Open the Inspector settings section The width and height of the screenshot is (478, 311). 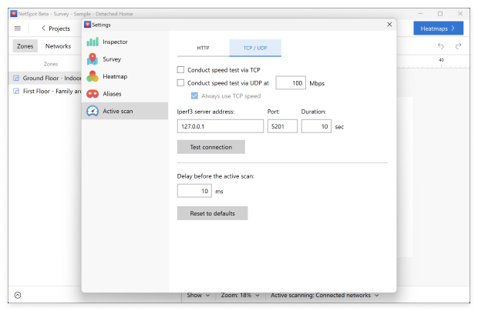tap(125, 42)
